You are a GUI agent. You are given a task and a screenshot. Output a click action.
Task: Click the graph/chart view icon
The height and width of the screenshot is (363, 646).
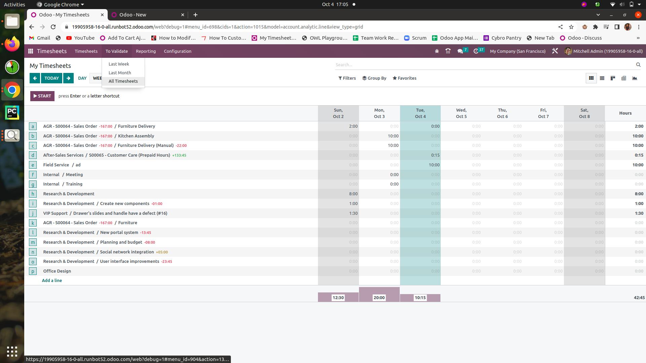pyautogui.click(x=635, y=78)
